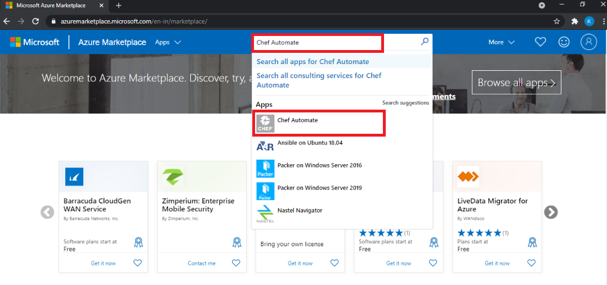Reload the page with browser refresh icon

(x=35, y=21)
